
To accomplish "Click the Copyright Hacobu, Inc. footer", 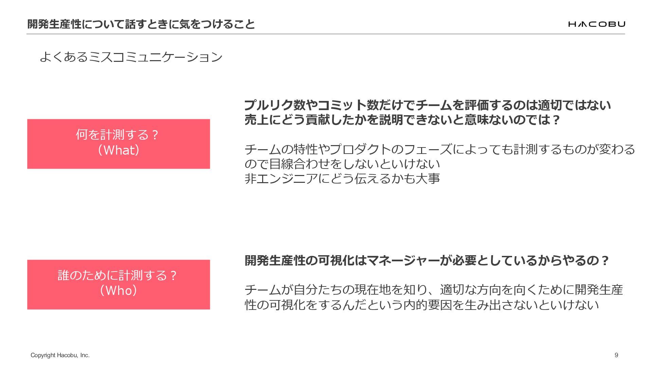I will click(x=60, y=355).
